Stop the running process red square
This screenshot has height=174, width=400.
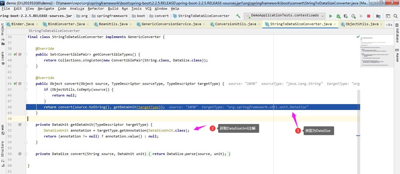(369, 16)
